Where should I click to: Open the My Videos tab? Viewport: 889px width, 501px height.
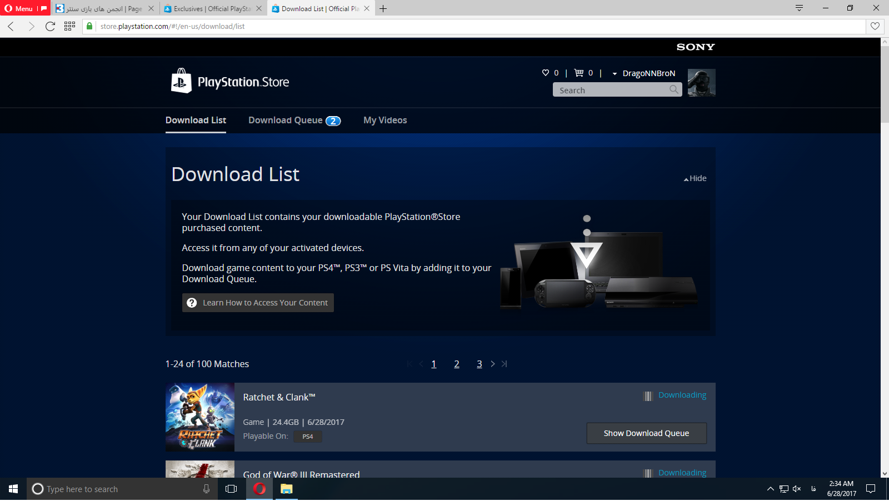click(x=385, y=121)
